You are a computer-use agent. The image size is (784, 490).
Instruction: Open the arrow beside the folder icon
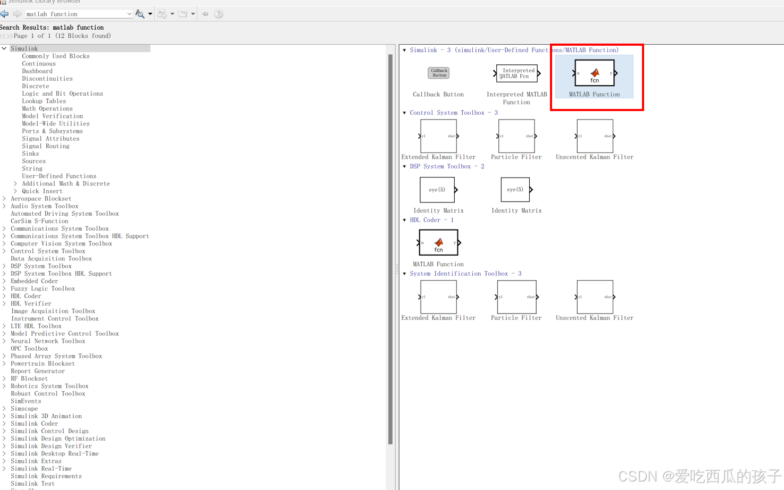pos(193,14)
